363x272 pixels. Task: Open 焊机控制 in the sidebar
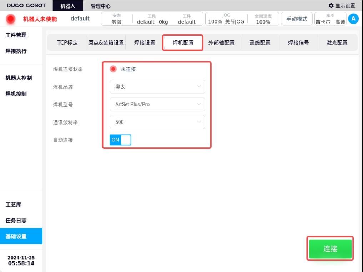pos(16,94)
